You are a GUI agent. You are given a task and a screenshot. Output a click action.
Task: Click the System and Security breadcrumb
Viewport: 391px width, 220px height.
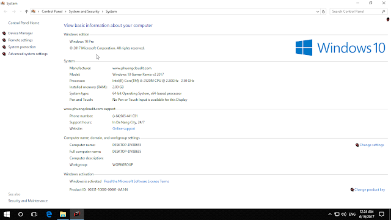pyautogui.click(x=84, y=12)
